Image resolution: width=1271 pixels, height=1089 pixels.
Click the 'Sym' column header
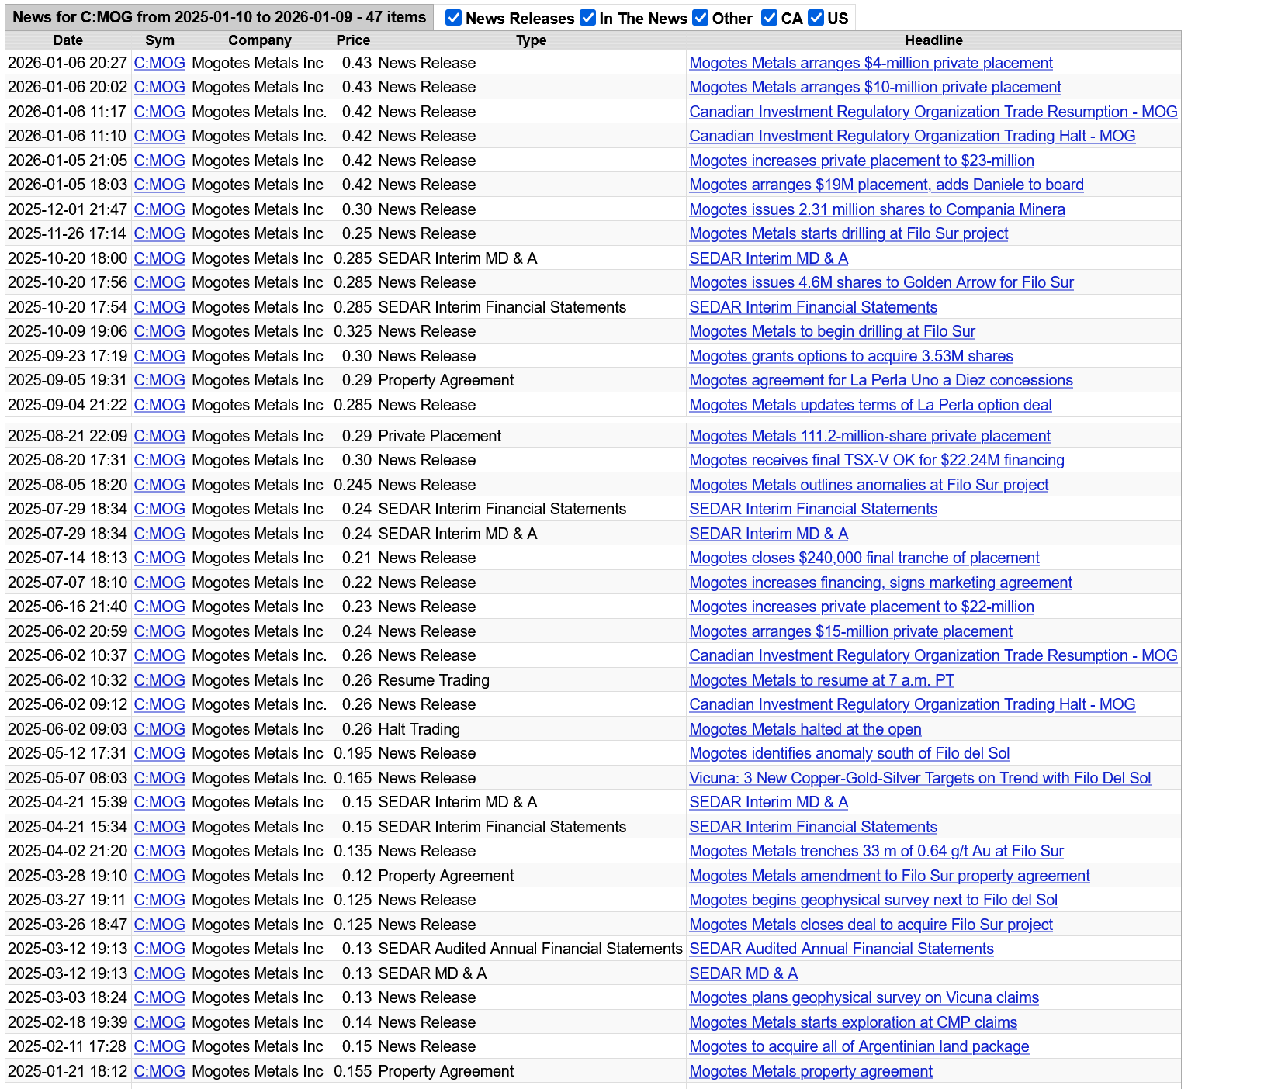[x=160, y=40]
